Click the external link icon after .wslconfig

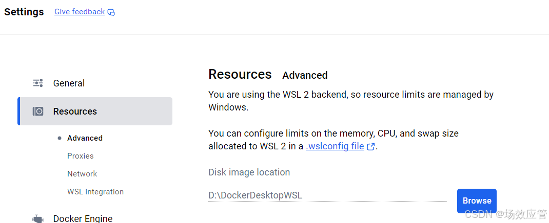click(x=371, y=147)
